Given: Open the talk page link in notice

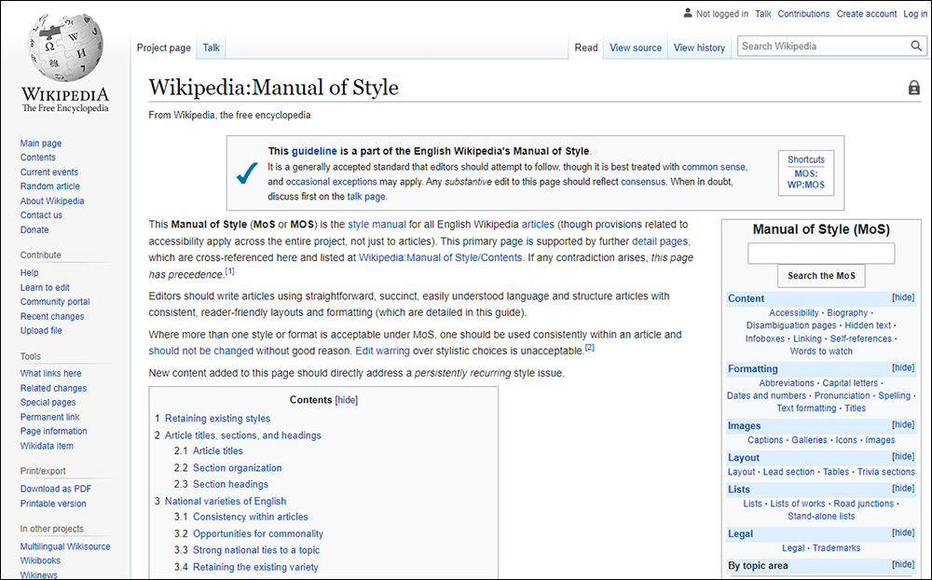Looking at the screenshot, I should point(366,197).
